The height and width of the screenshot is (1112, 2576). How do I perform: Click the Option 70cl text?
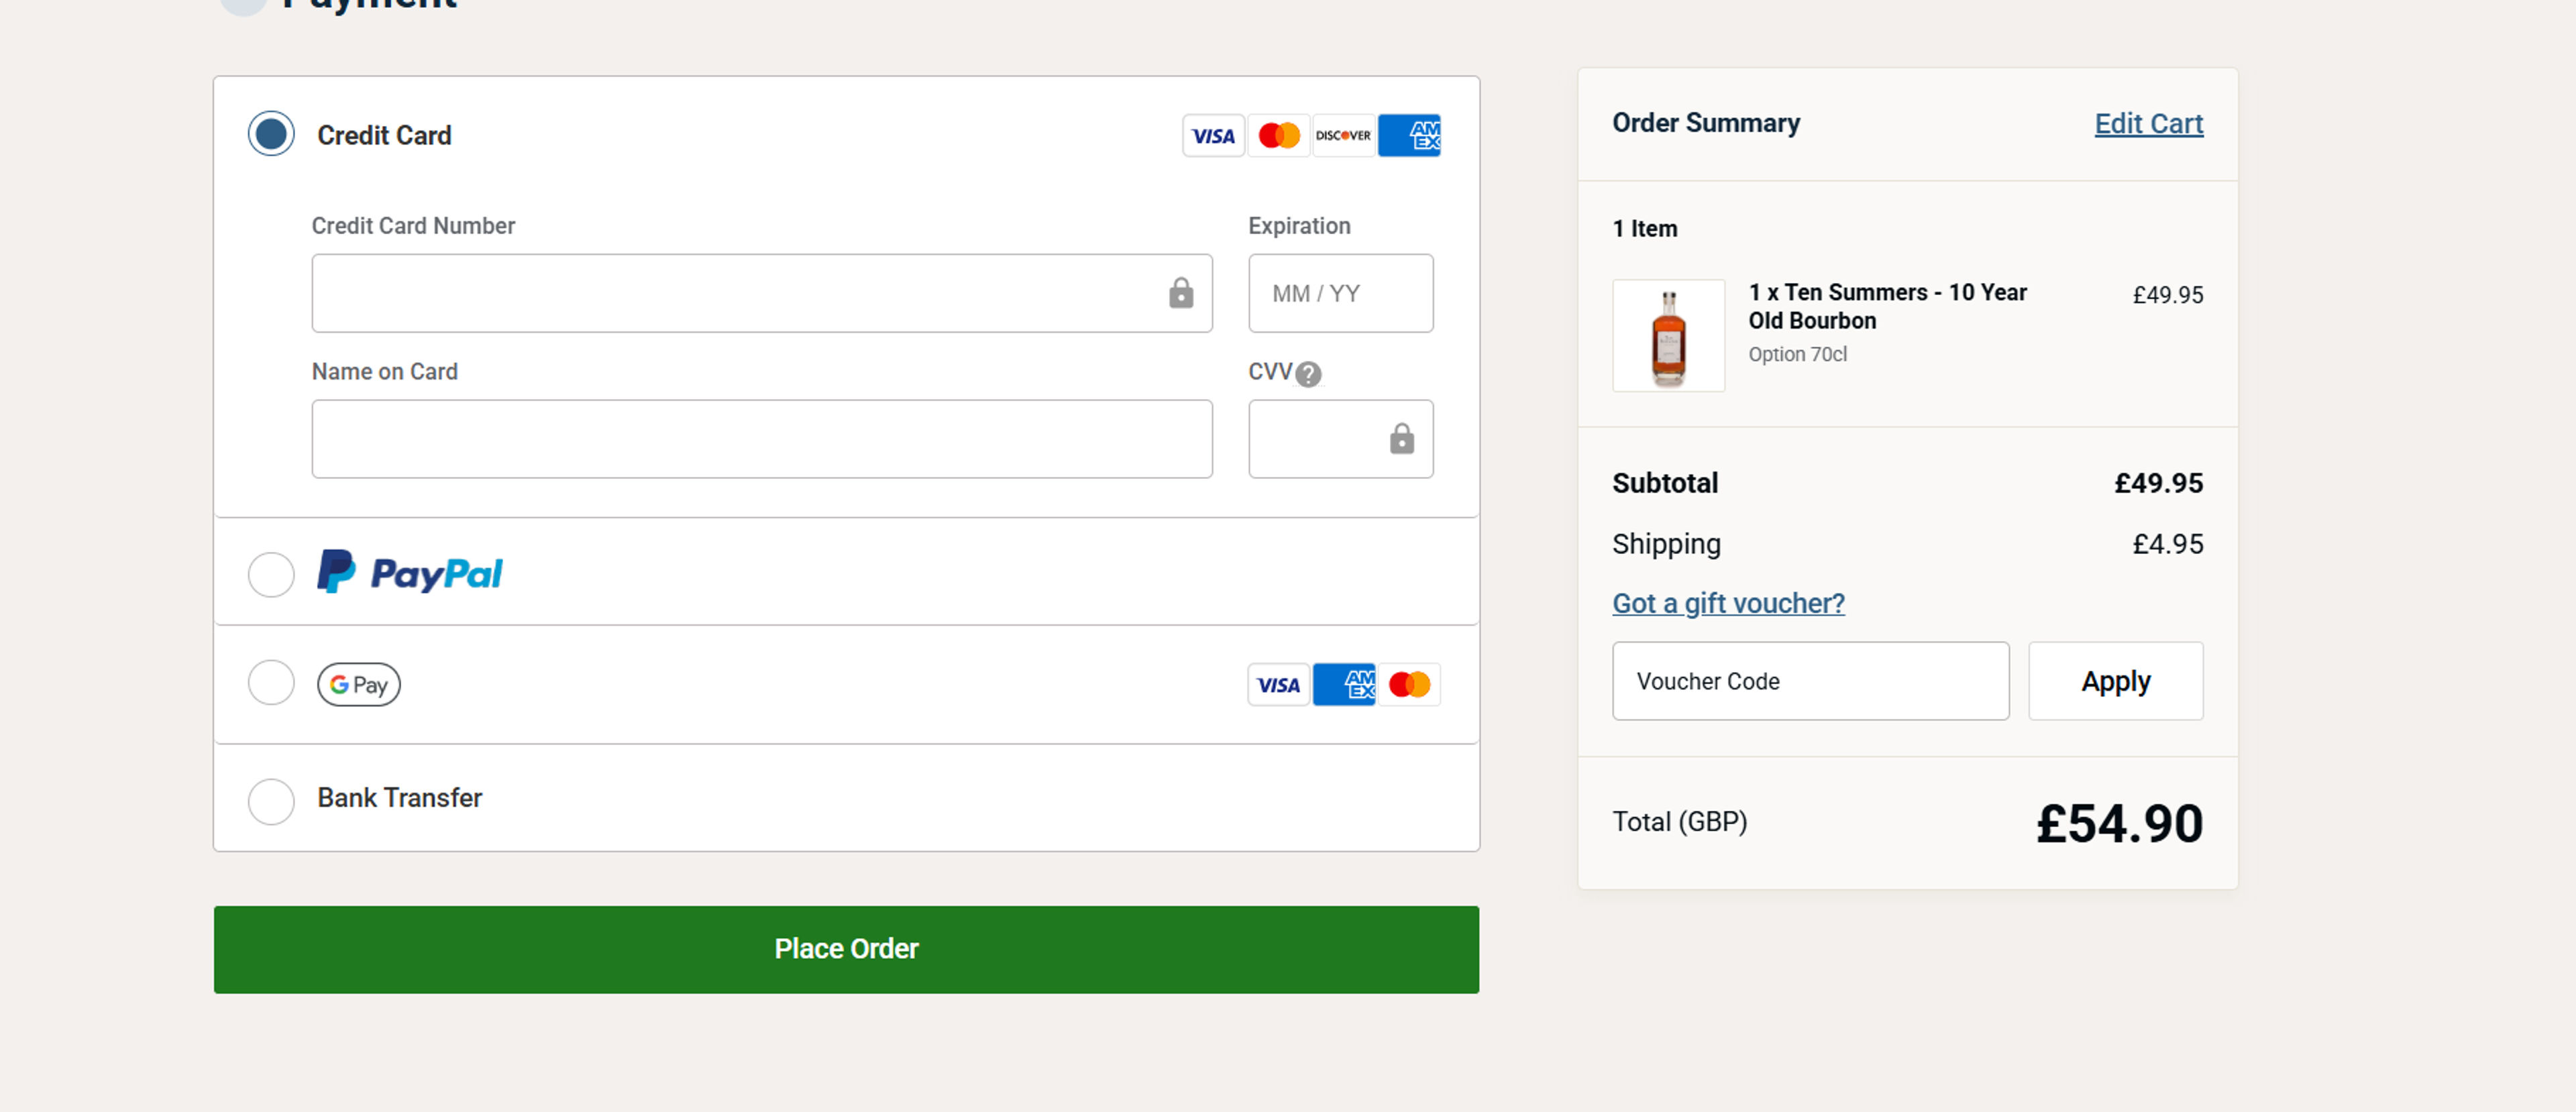coord(1797,354)
